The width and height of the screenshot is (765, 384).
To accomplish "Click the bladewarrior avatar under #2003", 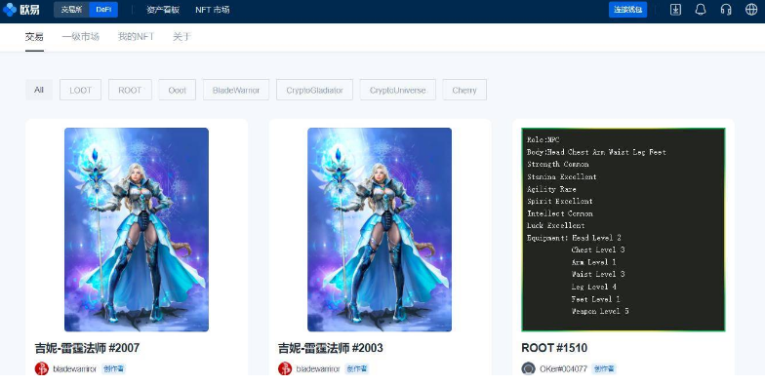I will coord(285,368).
